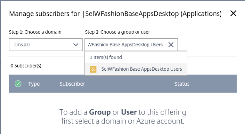Select SelWFashion Base AppsDesktop Users result
Screen dimensions: 245x134
click(141, 69)
